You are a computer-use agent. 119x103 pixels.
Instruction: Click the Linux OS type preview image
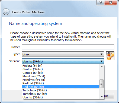point(110,56)
